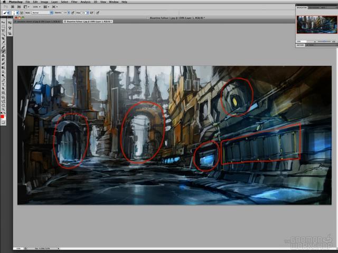Select the History Brush tool
This screenshot has height=253, width=338.
point(3,60)
